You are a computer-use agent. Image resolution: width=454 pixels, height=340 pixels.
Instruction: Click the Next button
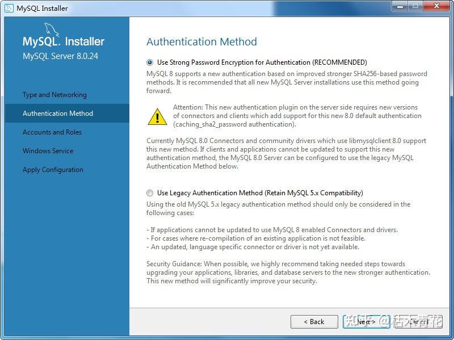pyautogui.click(x=366, y=322)
